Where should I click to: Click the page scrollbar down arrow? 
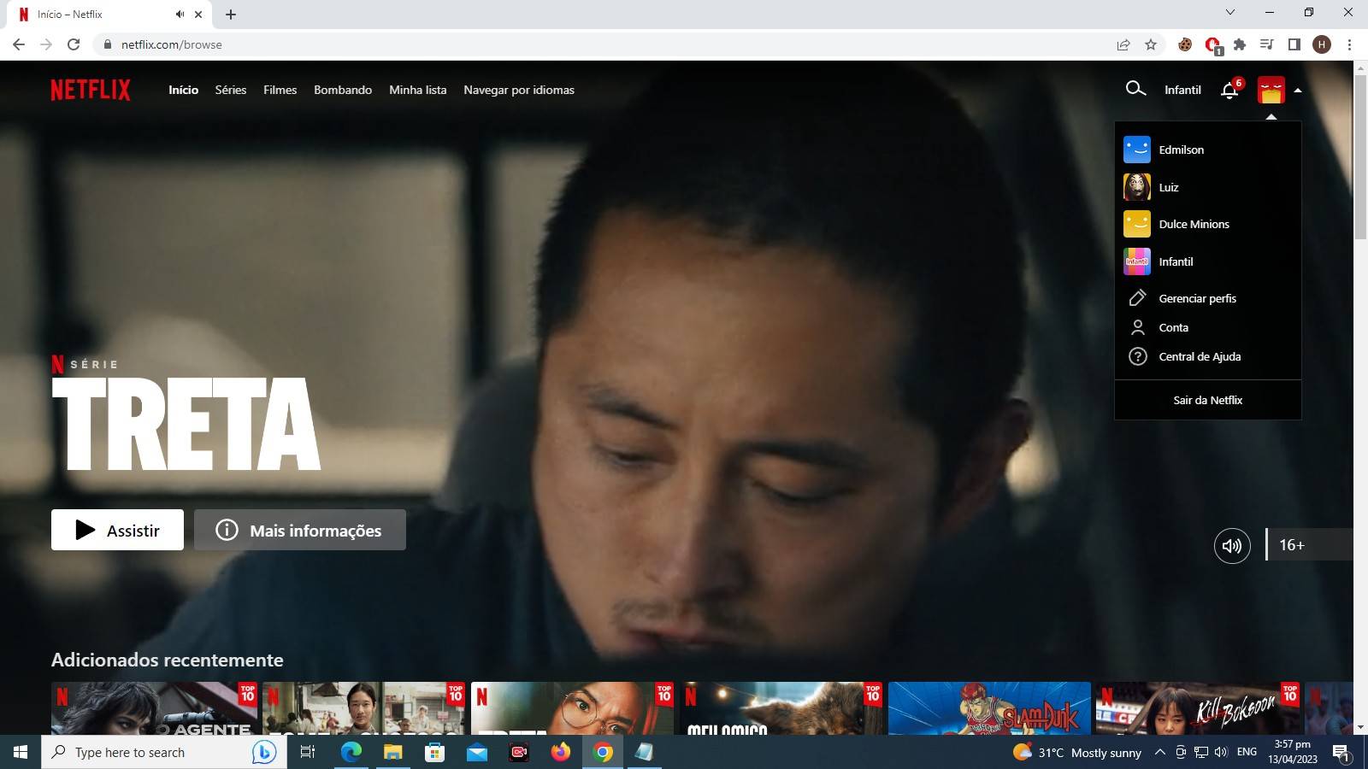coord(1360,727)
